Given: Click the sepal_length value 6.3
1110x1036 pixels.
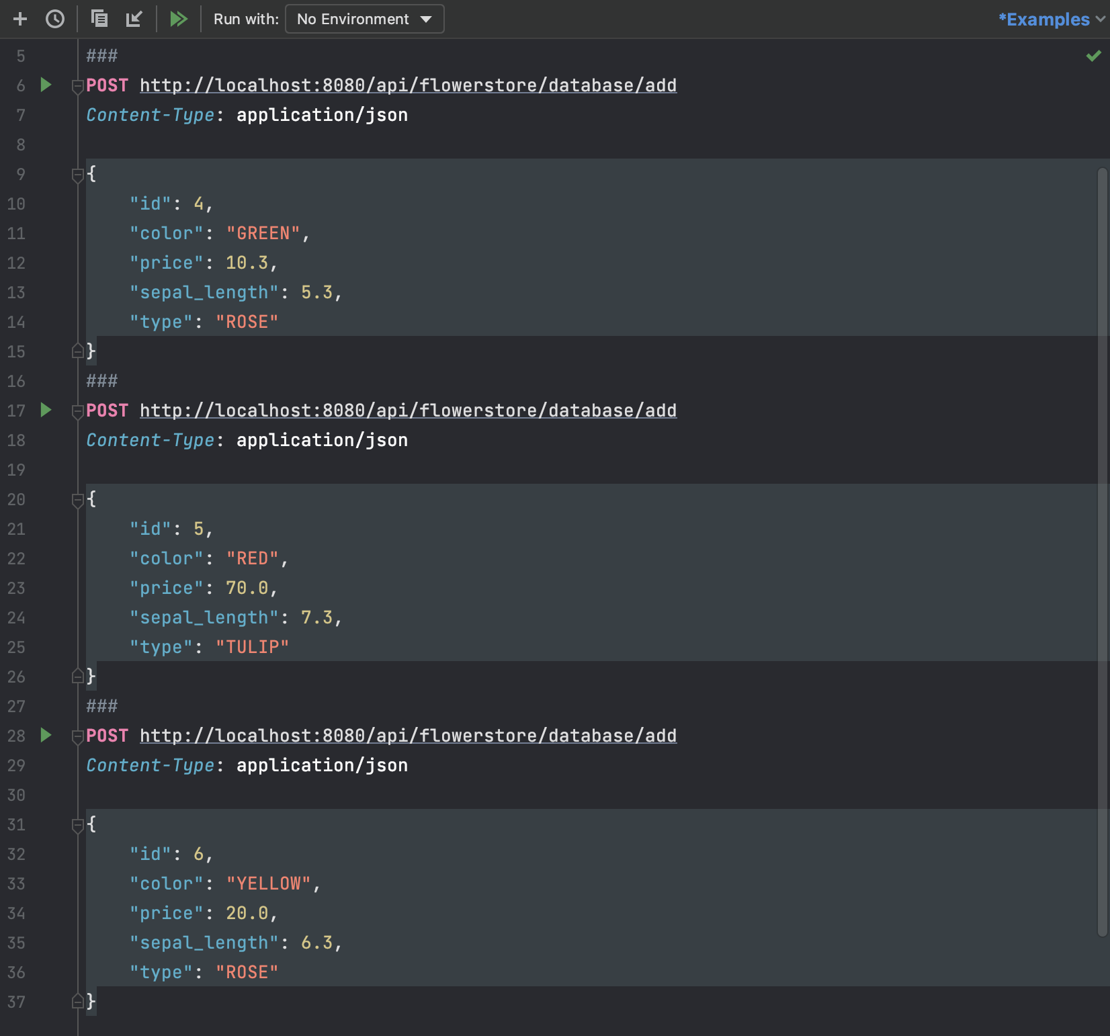Looking at the screenshot, I should pyautogui.click(x=317, y=943).
